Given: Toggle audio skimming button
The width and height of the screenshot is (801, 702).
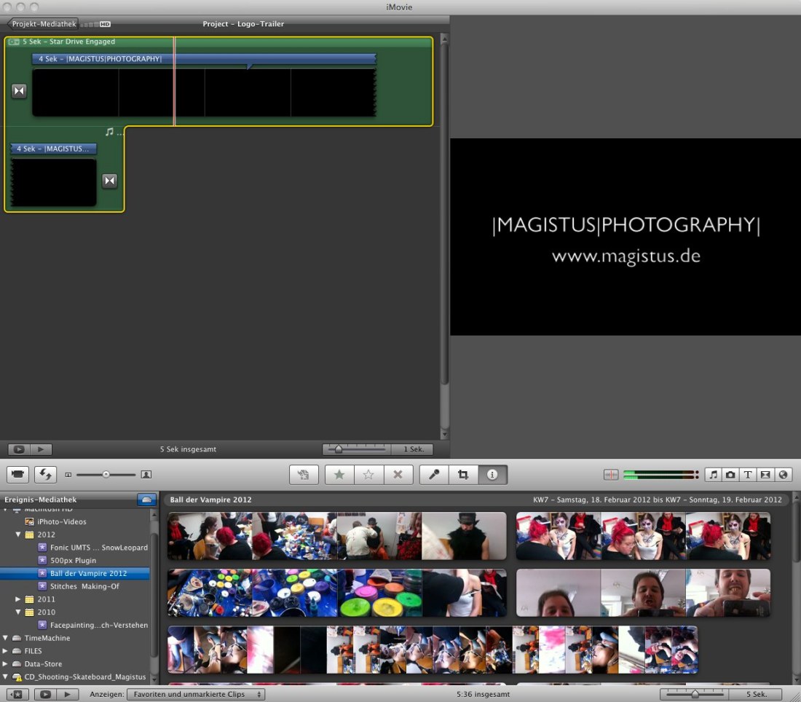Looking at the screenshot, I should (611, 475).
